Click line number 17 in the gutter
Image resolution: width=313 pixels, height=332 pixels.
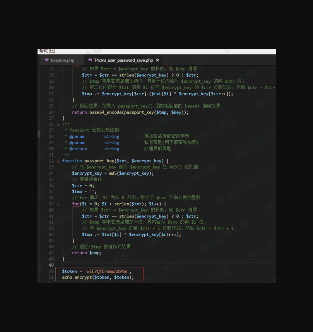click(51, 69)
